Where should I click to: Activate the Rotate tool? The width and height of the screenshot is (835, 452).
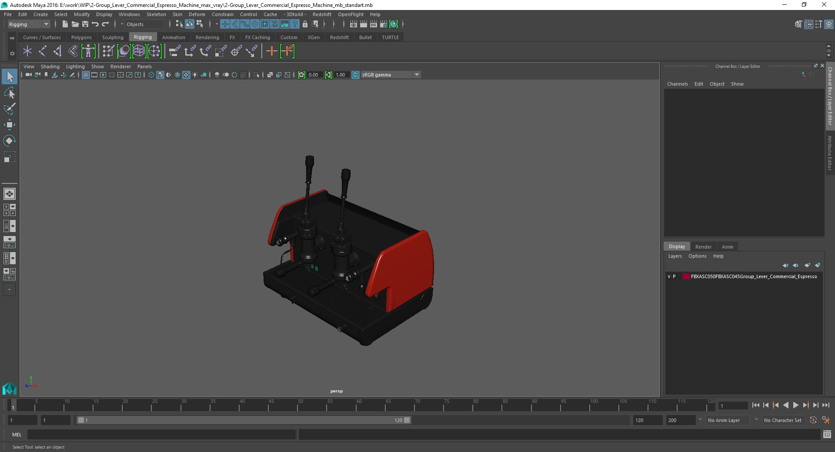click(x=10, y=141)
